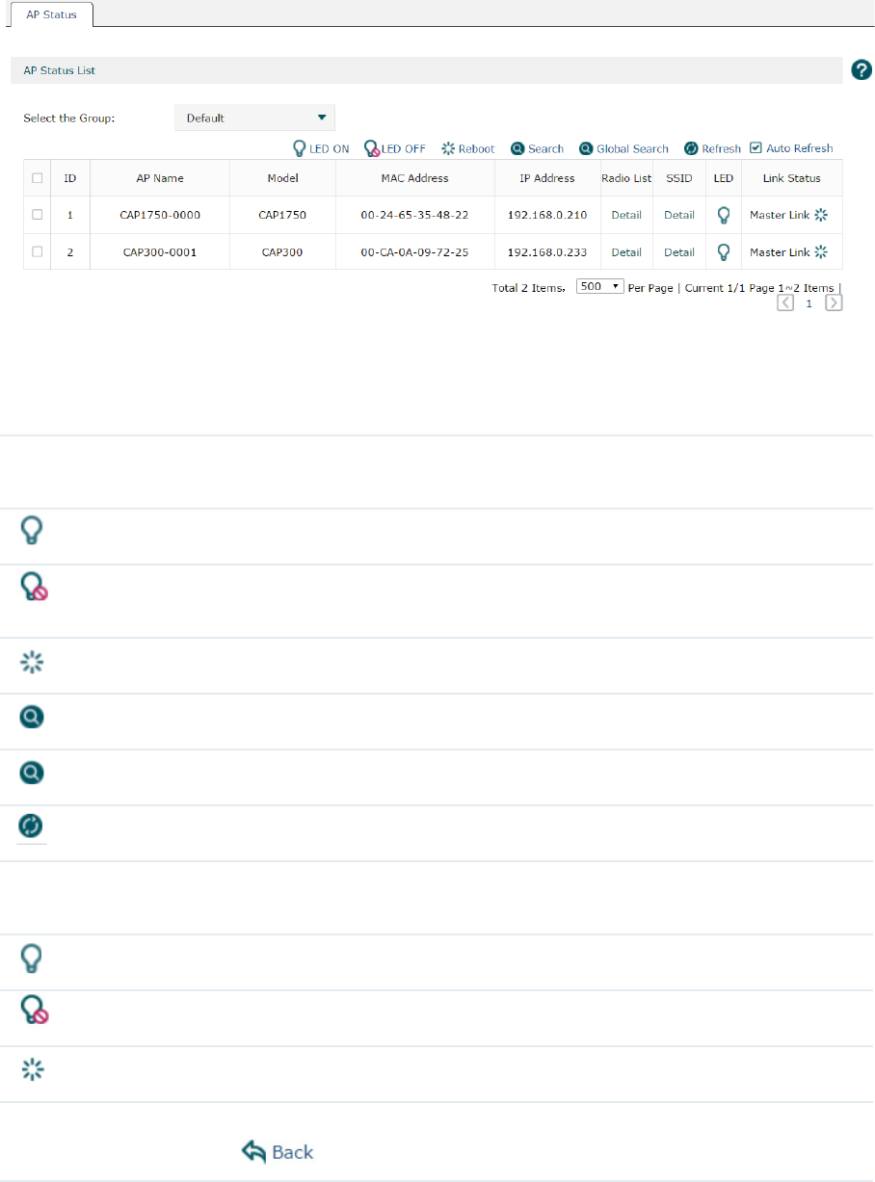Click Master Link text for CAP1750-0000

click(x=780, y=215)
